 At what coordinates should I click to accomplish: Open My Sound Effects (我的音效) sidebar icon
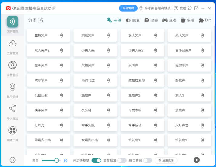coord(12,22)
